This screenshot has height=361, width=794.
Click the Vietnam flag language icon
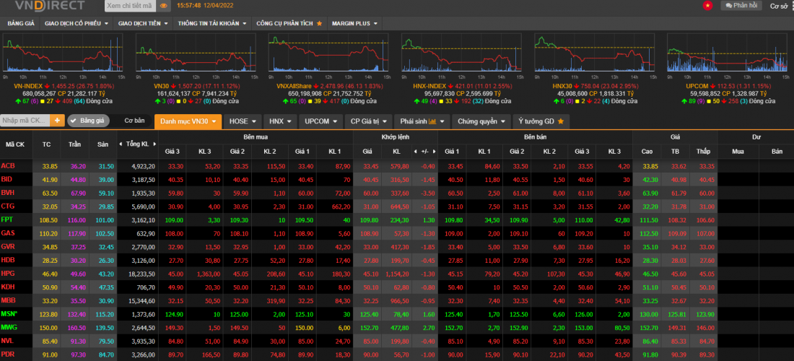[x=707, y=6]
